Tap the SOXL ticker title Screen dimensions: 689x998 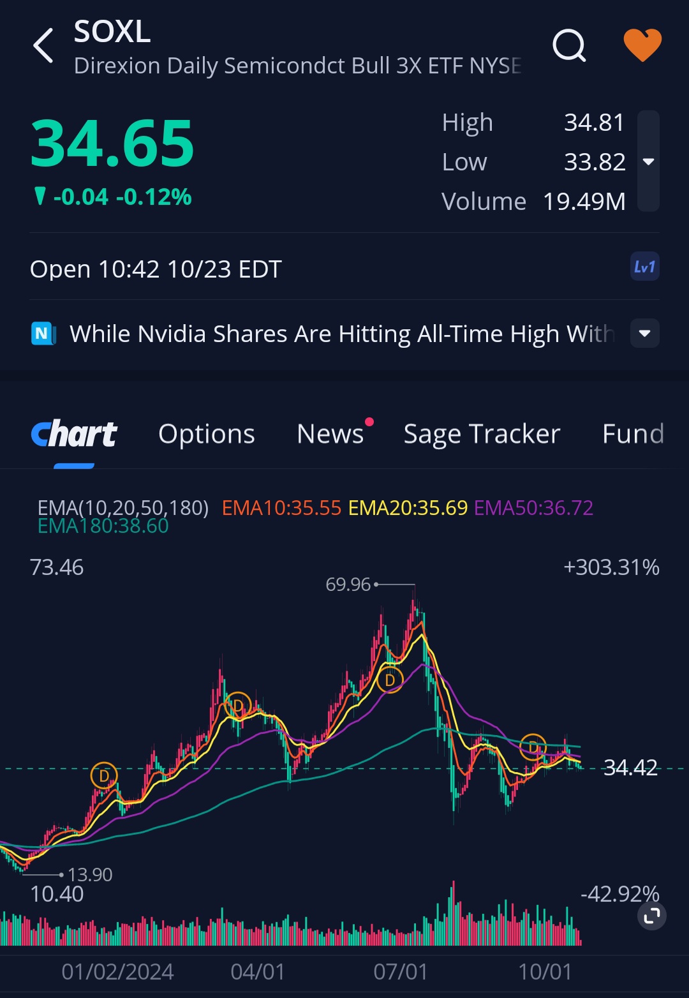tap(112, 31)
